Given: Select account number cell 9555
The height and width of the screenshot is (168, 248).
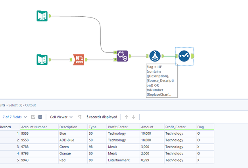Looking at the screenshot, I should (39, 133).
